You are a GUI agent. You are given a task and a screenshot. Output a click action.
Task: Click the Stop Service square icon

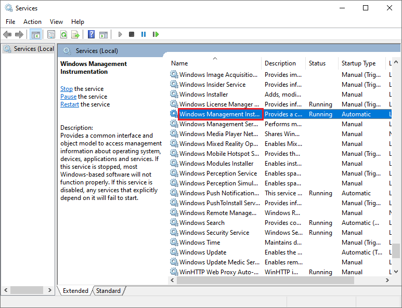tap(132, 34)
